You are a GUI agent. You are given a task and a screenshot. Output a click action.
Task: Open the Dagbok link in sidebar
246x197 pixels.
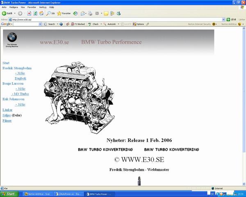[x=20, y=78]
